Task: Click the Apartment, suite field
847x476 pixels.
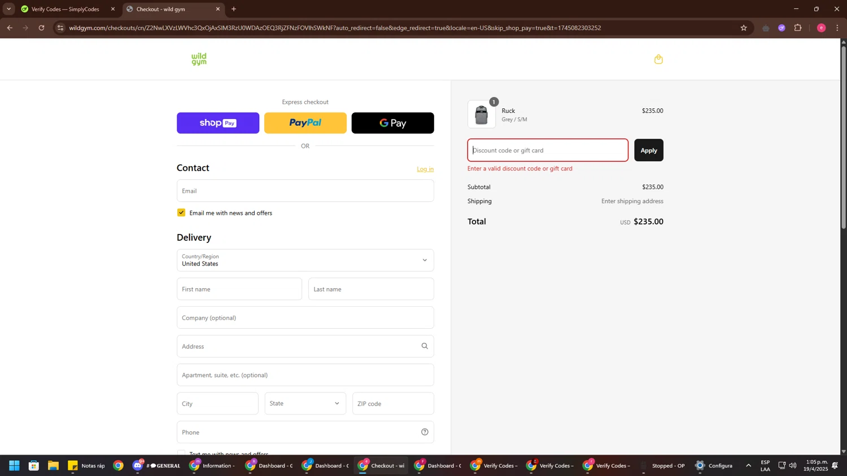Action: [x=305, y=375]
